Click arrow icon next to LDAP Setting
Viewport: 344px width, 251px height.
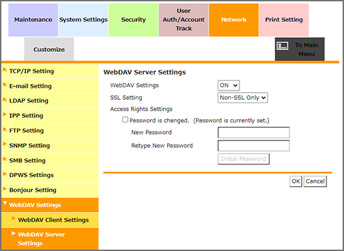tap(5, 100)
